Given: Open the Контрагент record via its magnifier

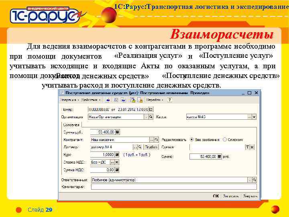Looking at the screenshot, I should (x=156, y=140).
